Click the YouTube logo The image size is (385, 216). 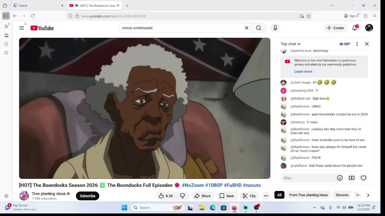coord(42,28)
